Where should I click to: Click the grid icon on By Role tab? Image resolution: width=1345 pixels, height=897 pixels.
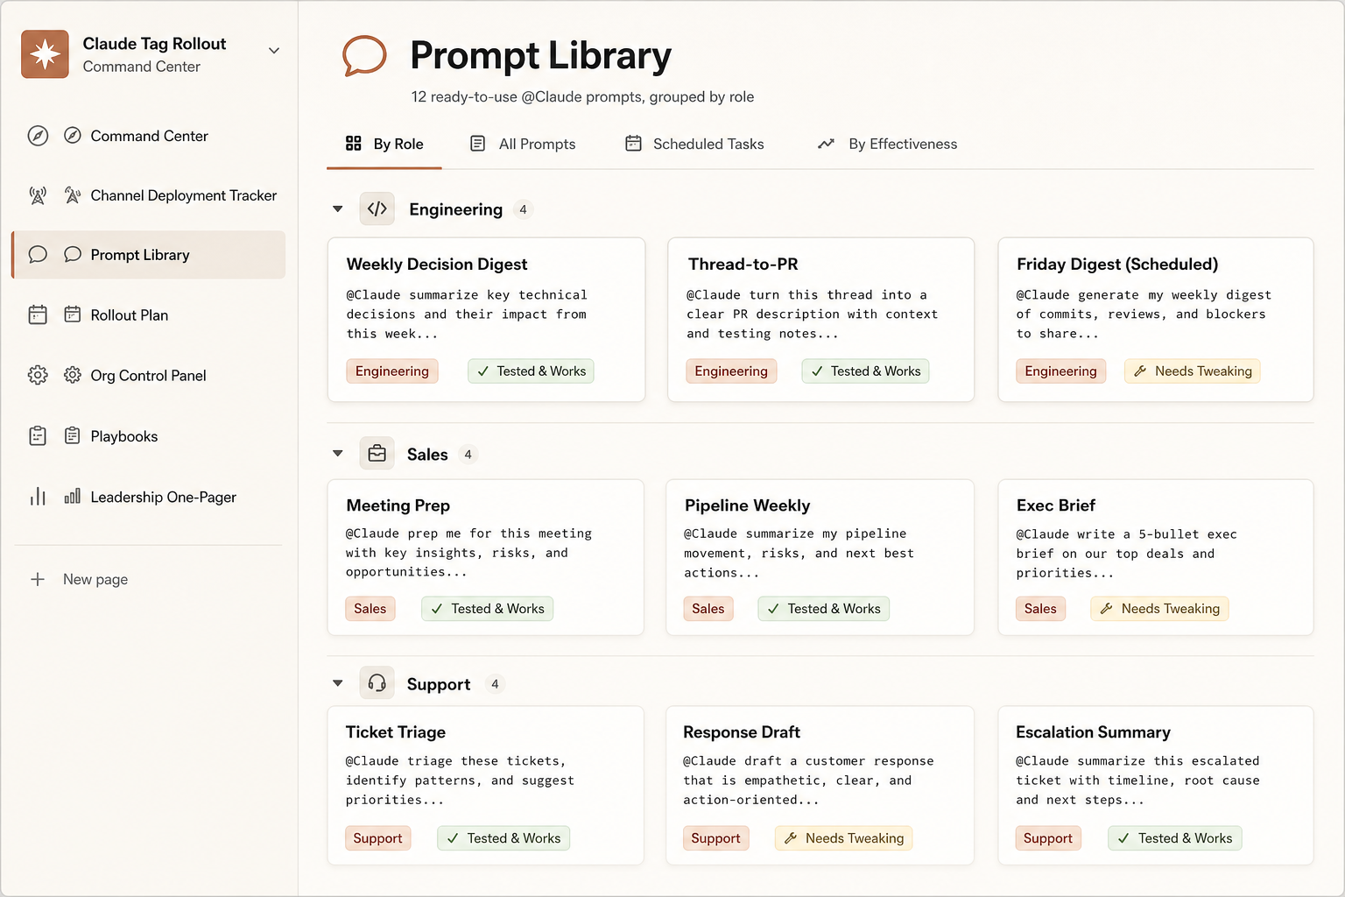354,144
